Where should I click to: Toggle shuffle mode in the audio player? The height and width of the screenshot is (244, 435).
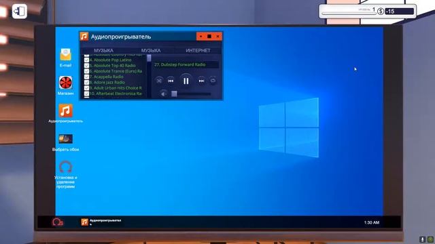tap(159, 81)
